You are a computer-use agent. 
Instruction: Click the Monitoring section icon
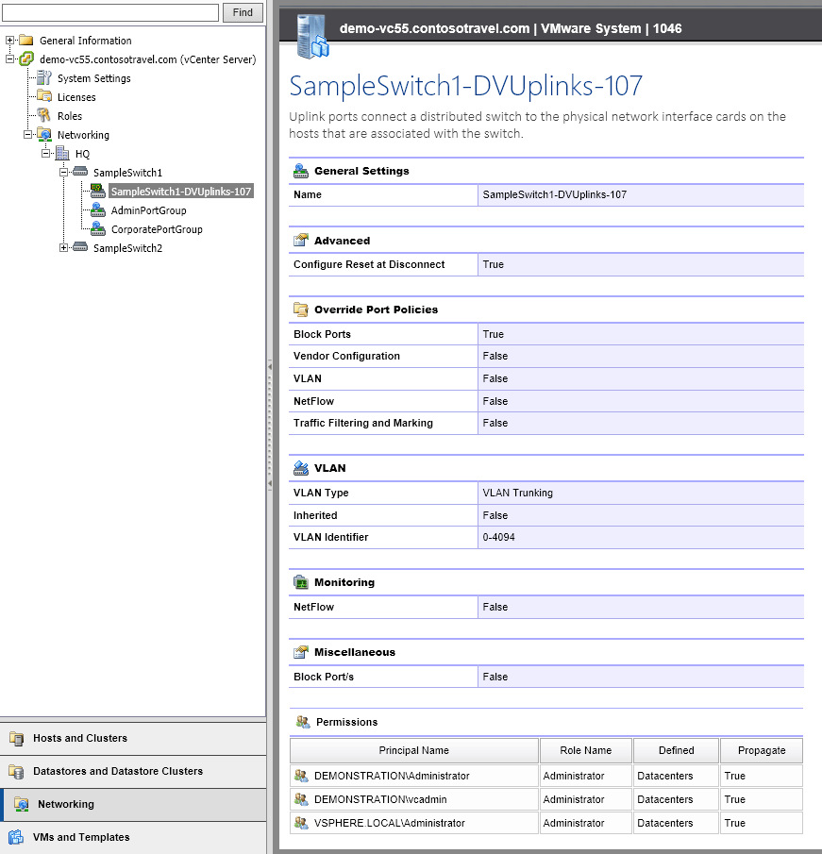(301, 582)
